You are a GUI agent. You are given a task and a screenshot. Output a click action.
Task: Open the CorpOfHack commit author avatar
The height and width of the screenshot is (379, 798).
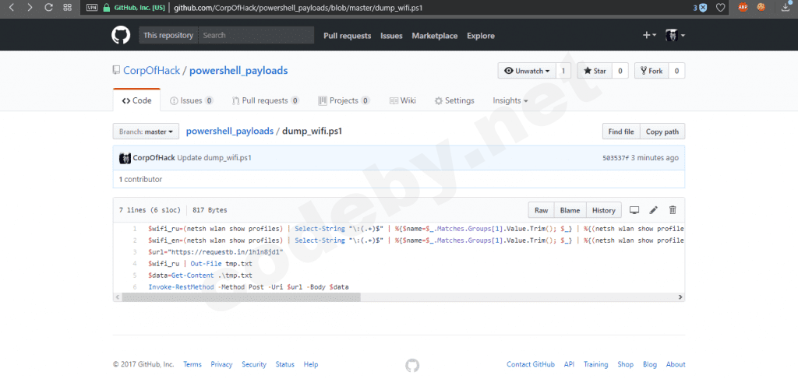(x=125, y=158)
